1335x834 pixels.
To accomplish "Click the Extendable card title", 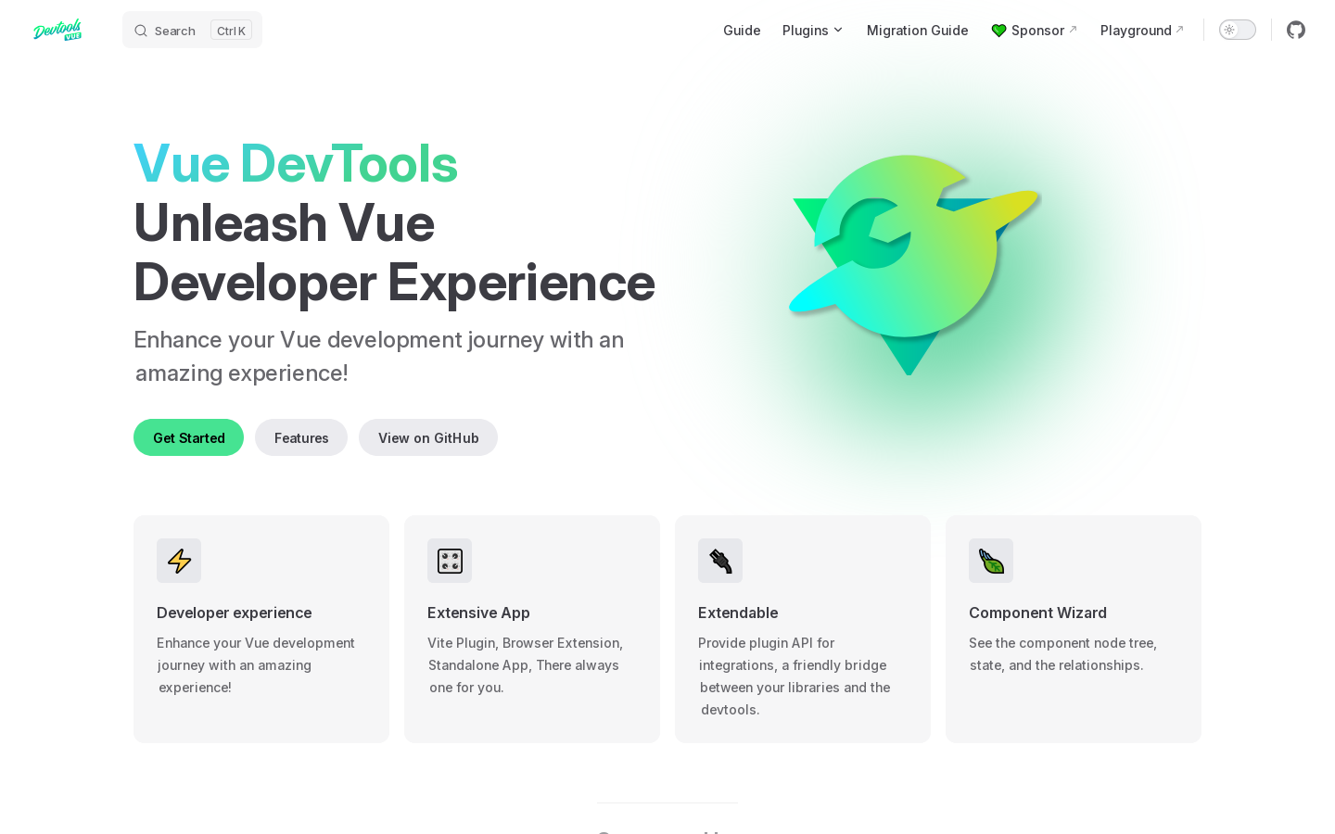I will coord(738,613).
